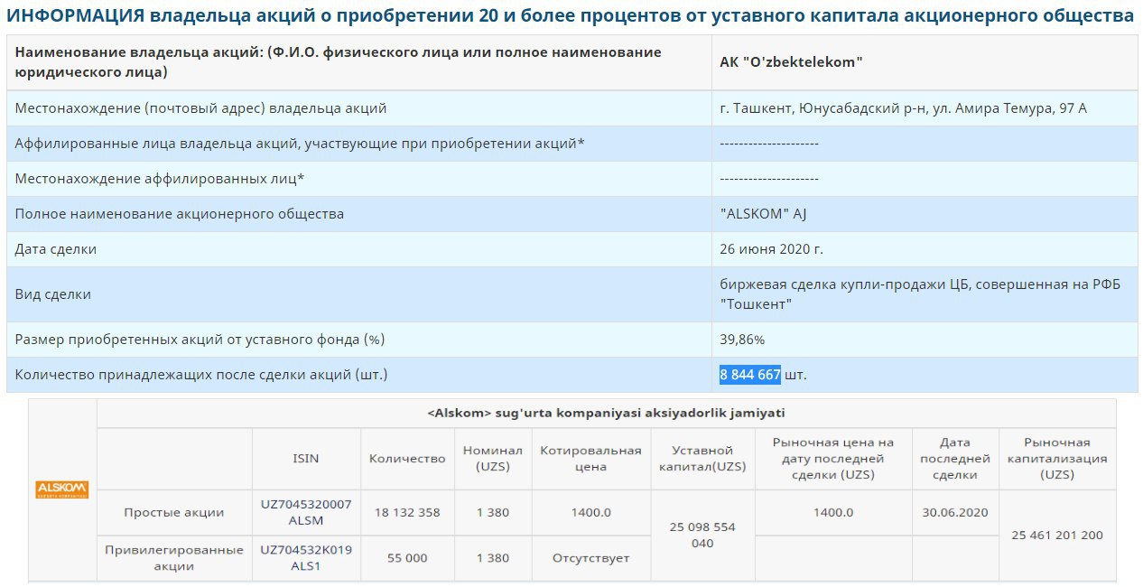This screenshot has width=1143, height=587.
Task: Click the ISIN code UZ7045320007 ALSM
Action: 306,513
